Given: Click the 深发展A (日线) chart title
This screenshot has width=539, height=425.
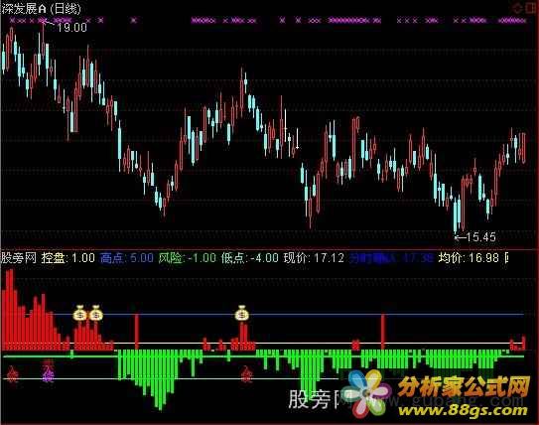Looking at the screenshot, I should pyautogui.click(x=41, y=9).
